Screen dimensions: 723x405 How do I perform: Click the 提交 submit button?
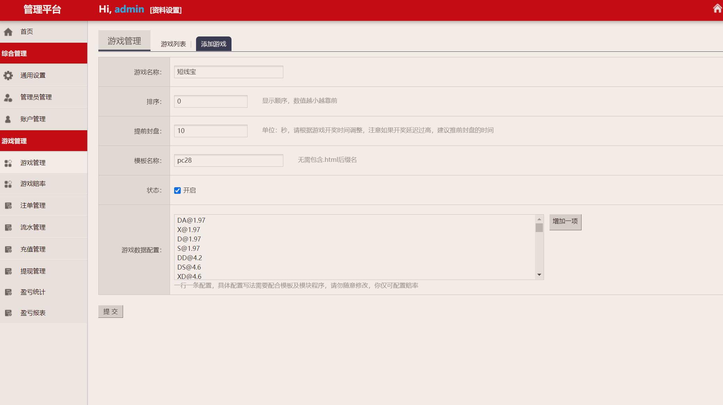click(111, 312)
